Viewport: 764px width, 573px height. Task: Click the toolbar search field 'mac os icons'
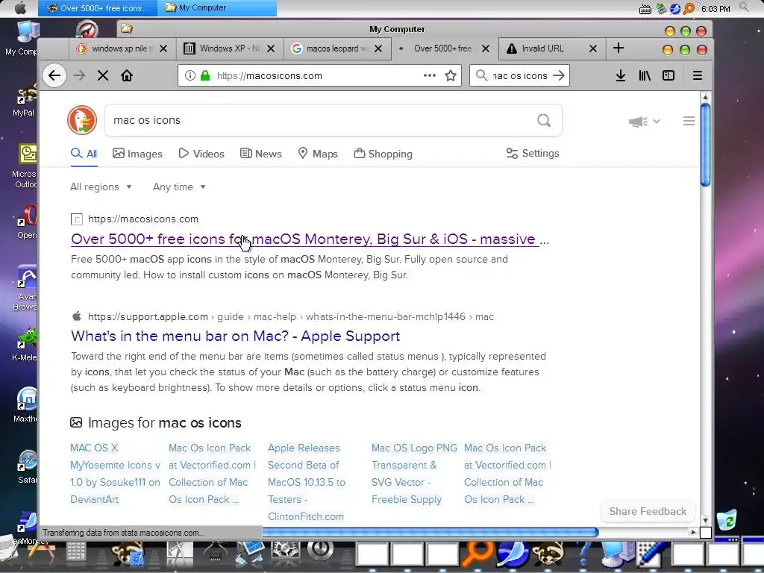point(519,75)
